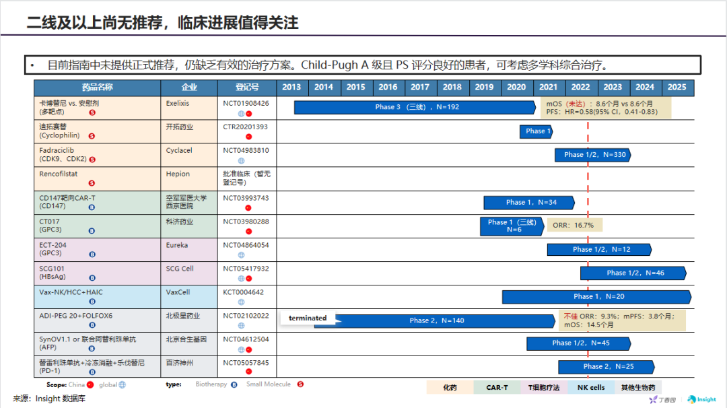Click the global globe icon in Scope legend
Screen dimensions: 727x408
coord(123,385)
